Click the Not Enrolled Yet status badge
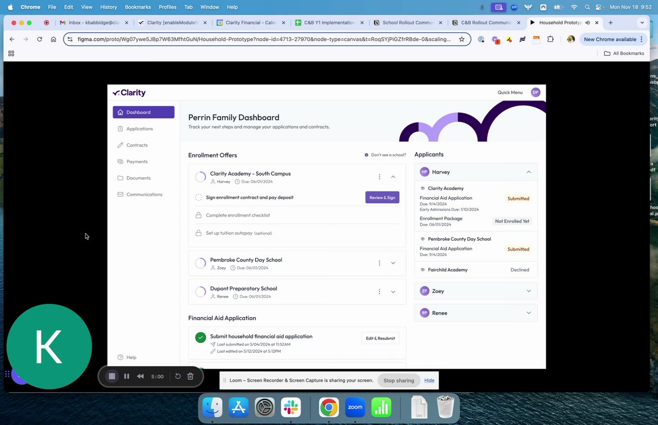This screenshot has height=425, width=658. 512,221
